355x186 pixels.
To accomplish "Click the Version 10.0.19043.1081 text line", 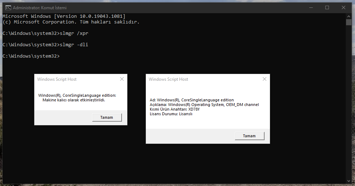I will pyautogui.click(x=64, y=16).
